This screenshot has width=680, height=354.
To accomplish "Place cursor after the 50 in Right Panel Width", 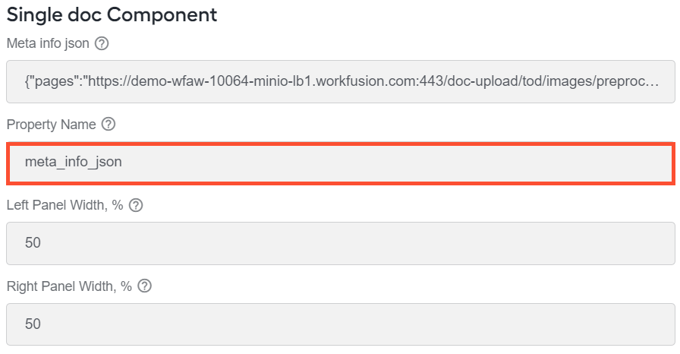I will [x=41, y=324].
